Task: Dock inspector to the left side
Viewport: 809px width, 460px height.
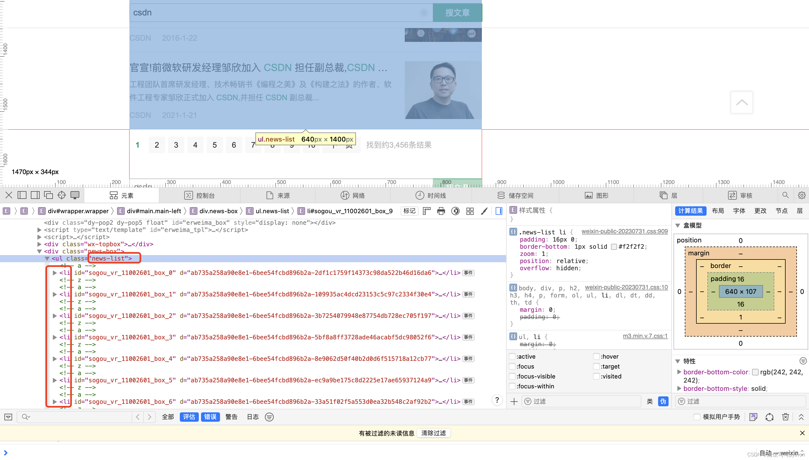Action: [22, 195]
